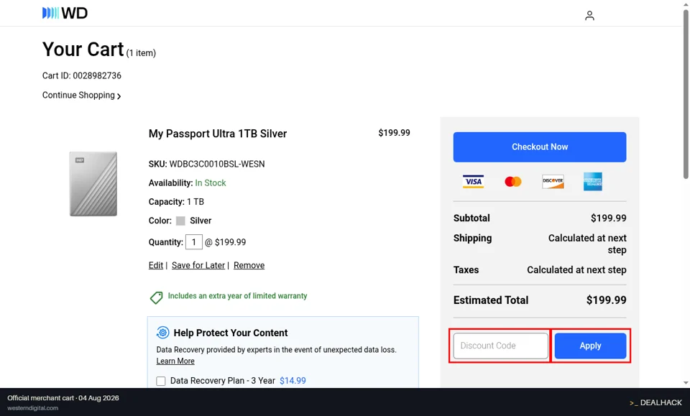Click the Checkout Now button
The image size is (690, 416).
pyautogui.click(x=540, y=147)
